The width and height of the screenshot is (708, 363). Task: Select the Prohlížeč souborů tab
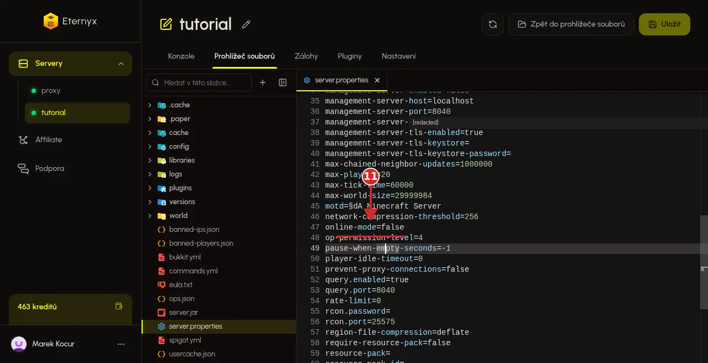[x=244, y=56]
